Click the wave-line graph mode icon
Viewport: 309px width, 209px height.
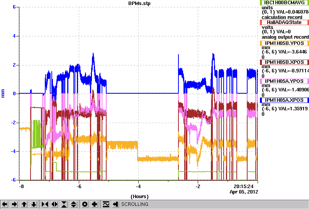point(106,204)
